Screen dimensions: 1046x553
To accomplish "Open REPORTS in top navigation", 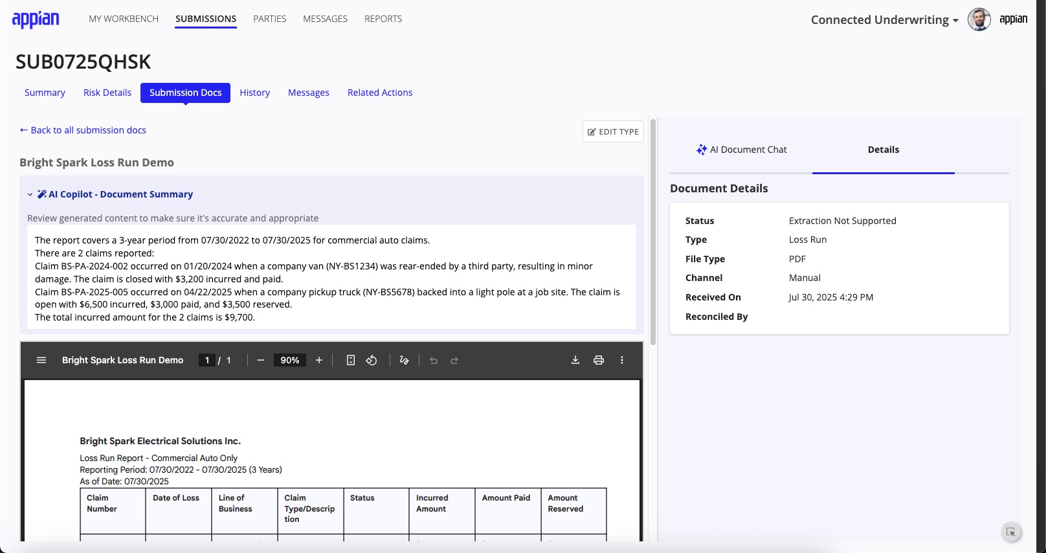I will coord(383,19).
